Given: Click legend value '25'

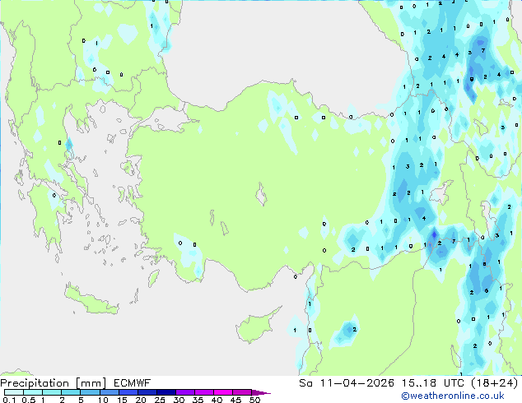Looking at the screenshot, I should pyautogui.click(x=160, y=400).
